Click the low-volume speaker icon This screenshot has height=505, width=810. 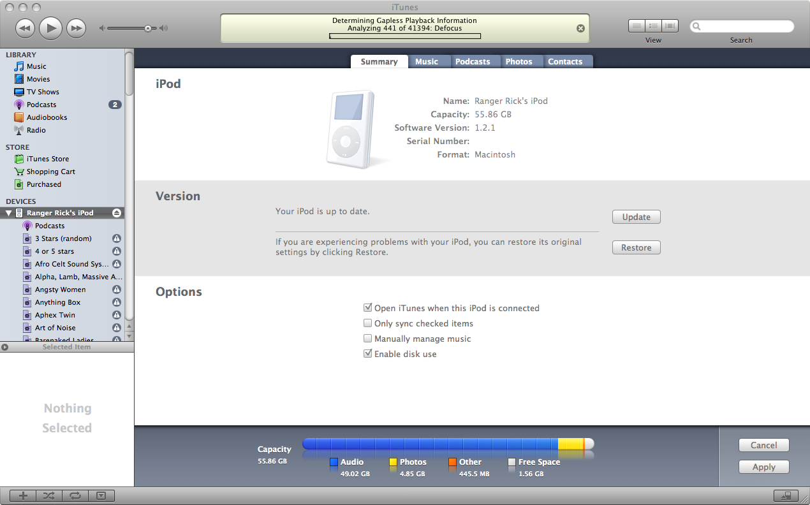pos(101,28)
